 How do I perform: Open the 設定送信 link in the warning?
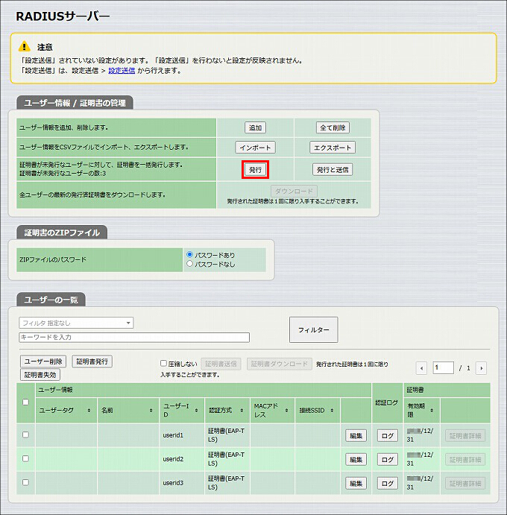[x=122, y=70]
